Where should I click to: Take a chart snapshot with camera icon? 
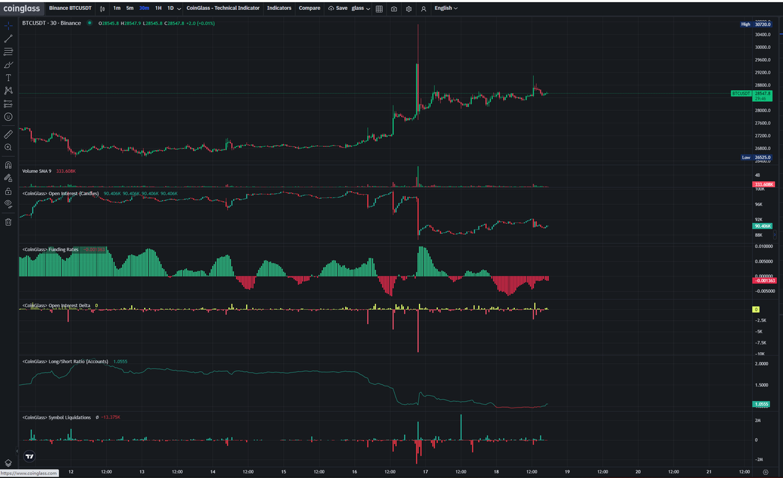(394, 8)
